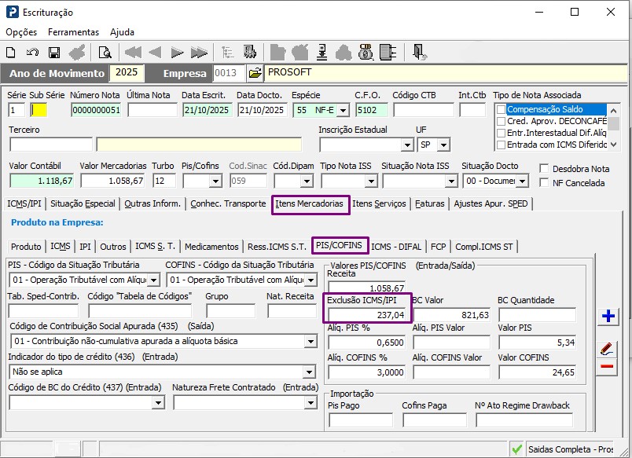
Task: Open the Ferramentas menu
Action: pos(73,32)
